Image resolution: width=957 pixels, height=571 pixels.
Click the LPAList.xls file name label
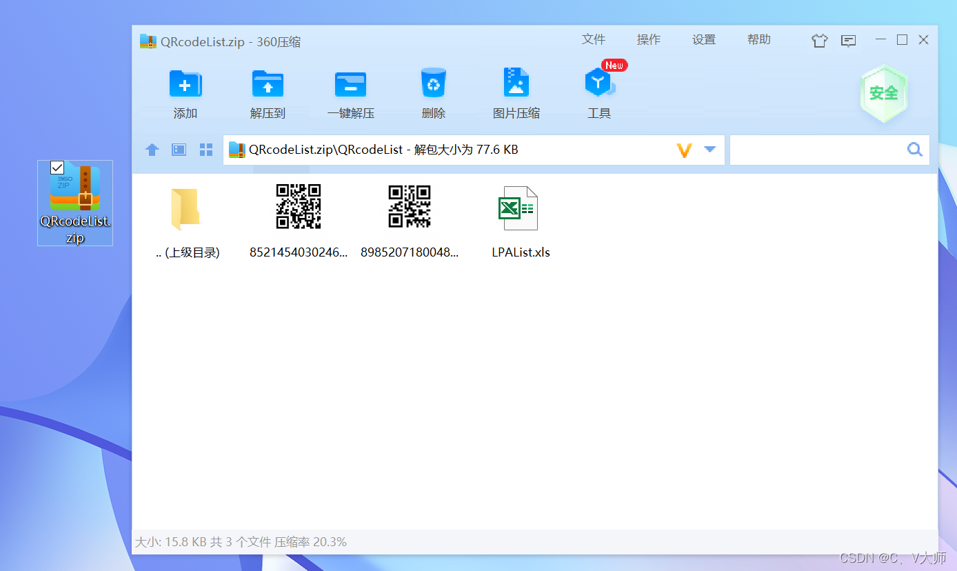click(x=521, y=252)
